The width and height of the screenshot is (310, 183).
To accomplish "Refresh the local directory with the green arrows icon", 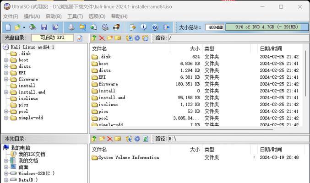I will pyautogui.click(x=145, y=139).
